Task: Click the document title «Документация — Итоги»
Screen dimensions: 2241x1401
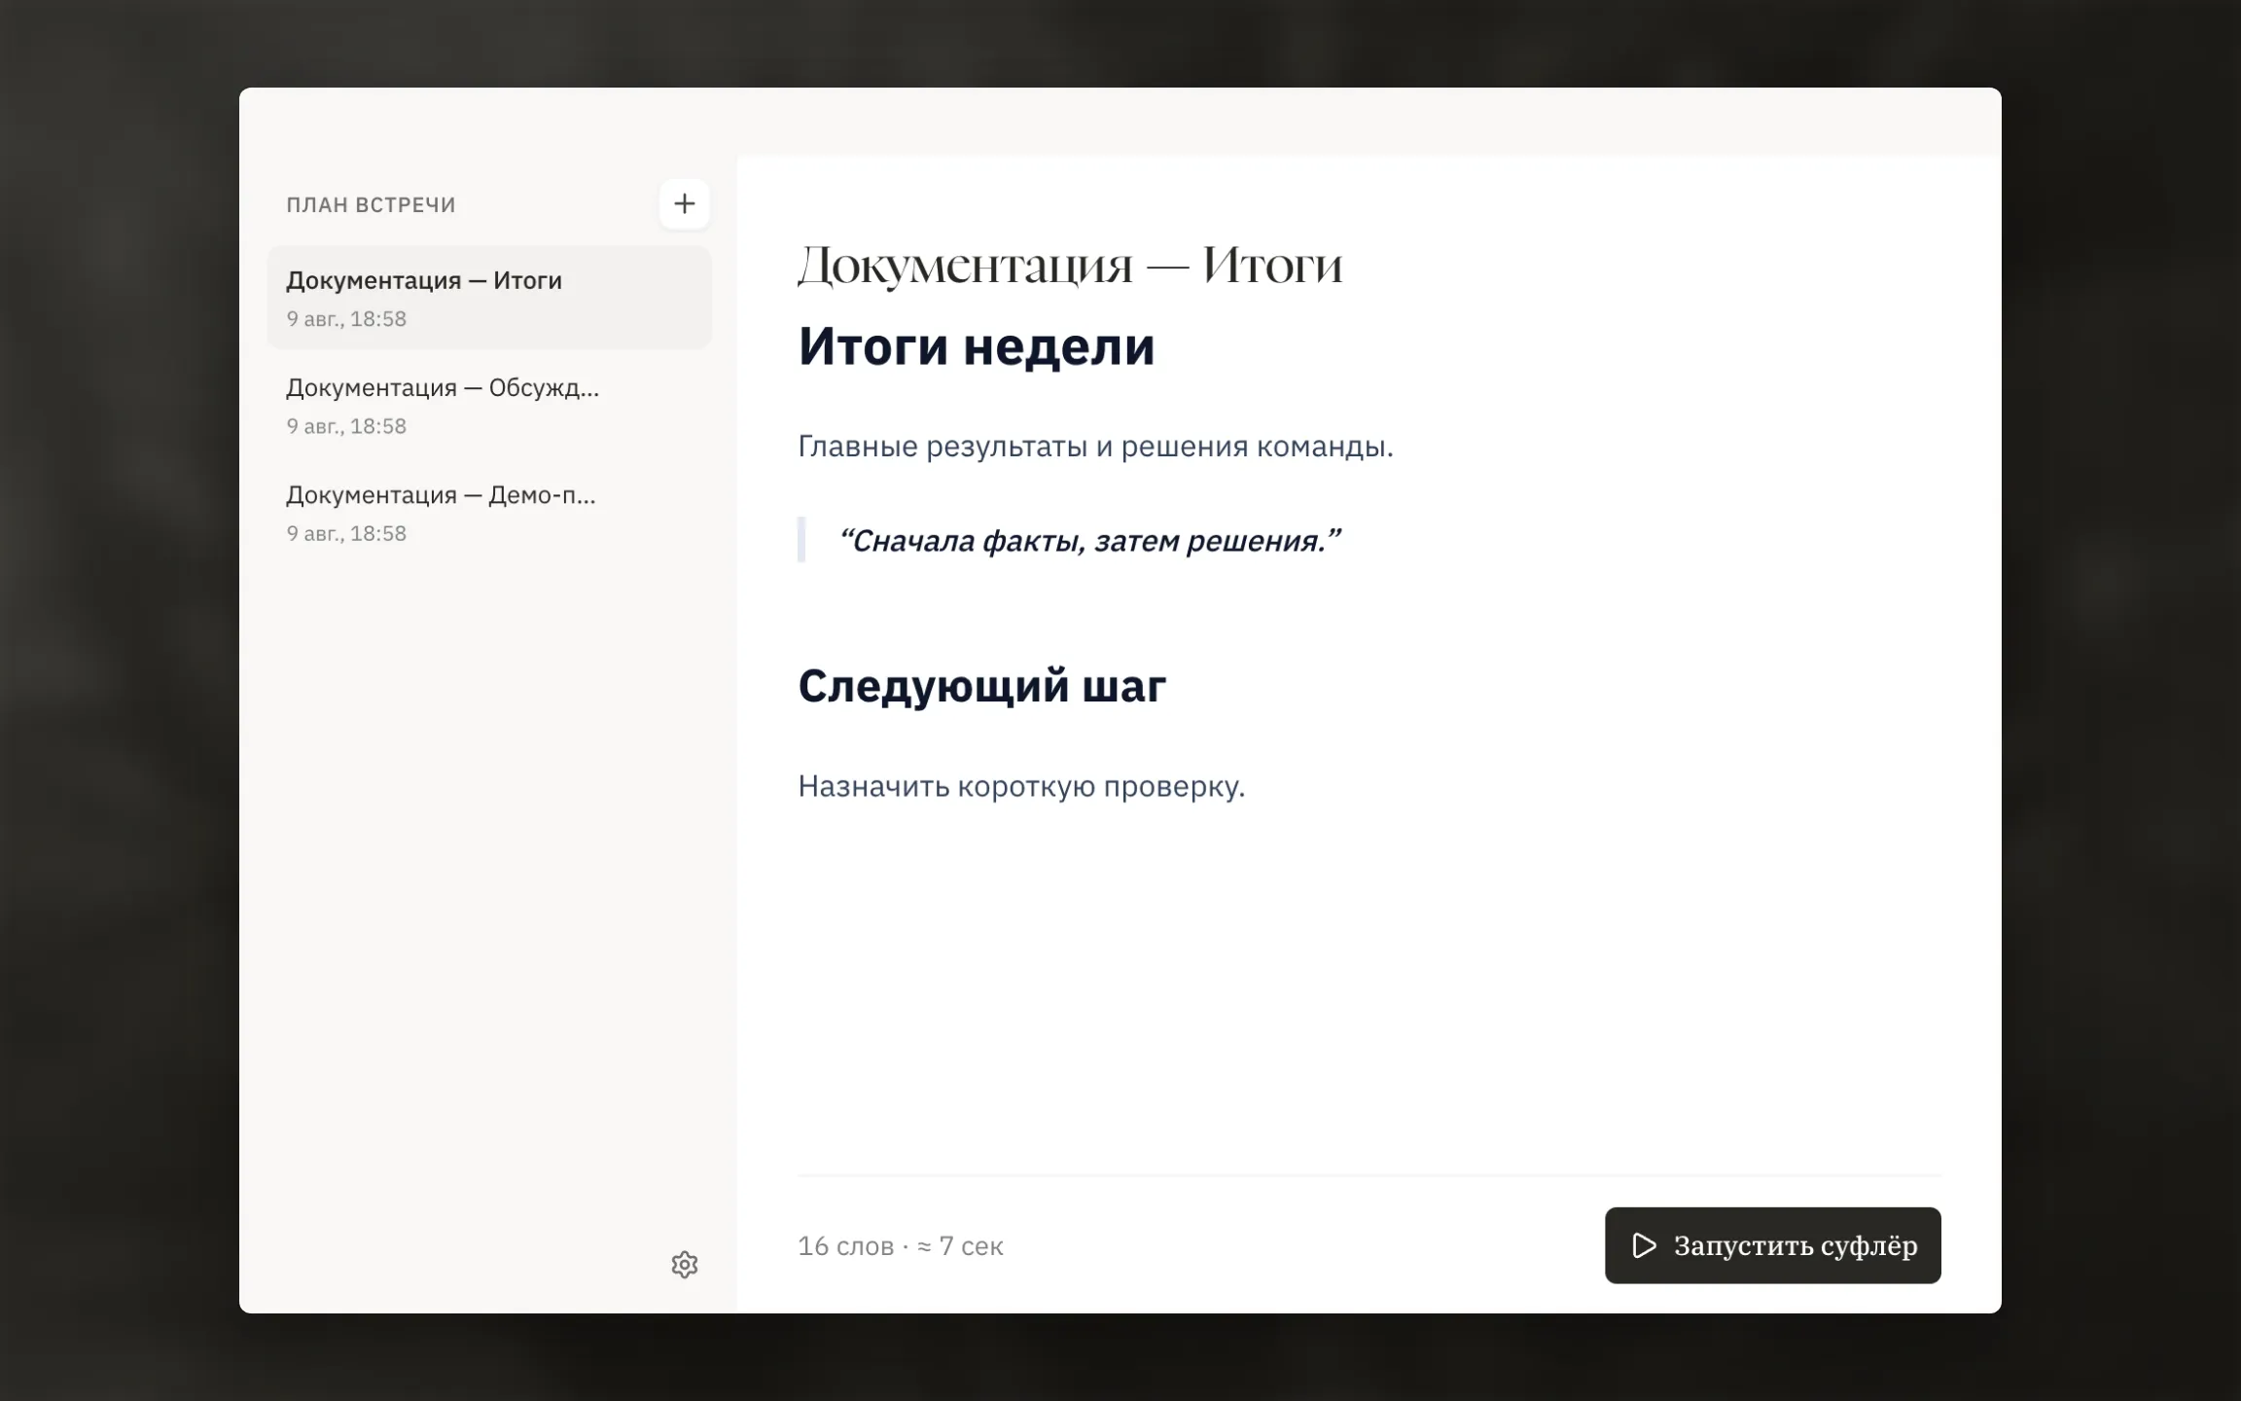Action: click(1070, 265)
